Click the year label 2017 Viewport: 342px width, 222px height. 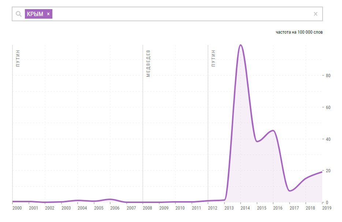click(x=294, y=208)
